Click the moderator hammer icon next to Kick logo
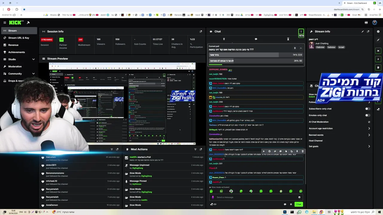Viewport: 383px width, 215px height. click(x=28, y=23)
